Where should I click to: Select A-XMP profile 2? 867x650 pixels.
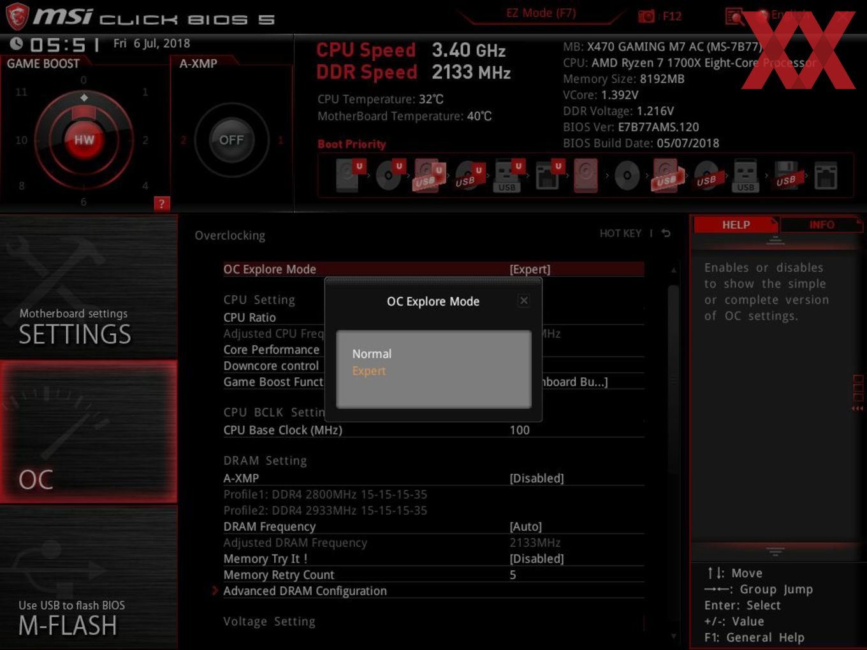pos(183,140)
